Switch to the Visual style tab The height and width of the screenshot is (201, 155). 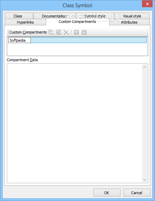click(x=132, y=16)
